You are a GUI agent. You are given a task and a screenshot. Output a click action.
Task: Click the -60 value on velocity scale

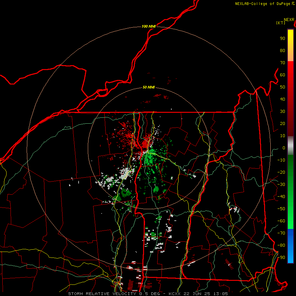(281, 221)
